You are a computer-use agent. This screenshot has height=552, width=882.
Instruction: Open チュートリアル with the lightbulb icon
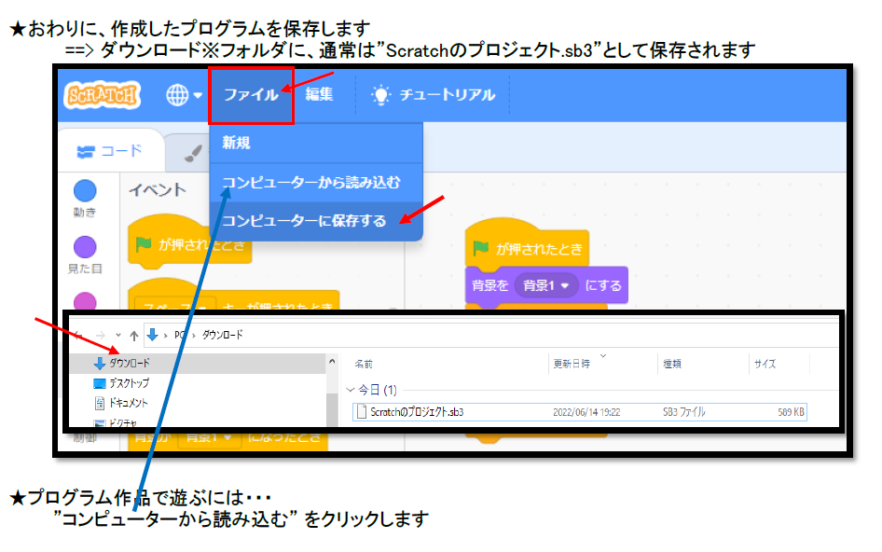coord(434,95)
